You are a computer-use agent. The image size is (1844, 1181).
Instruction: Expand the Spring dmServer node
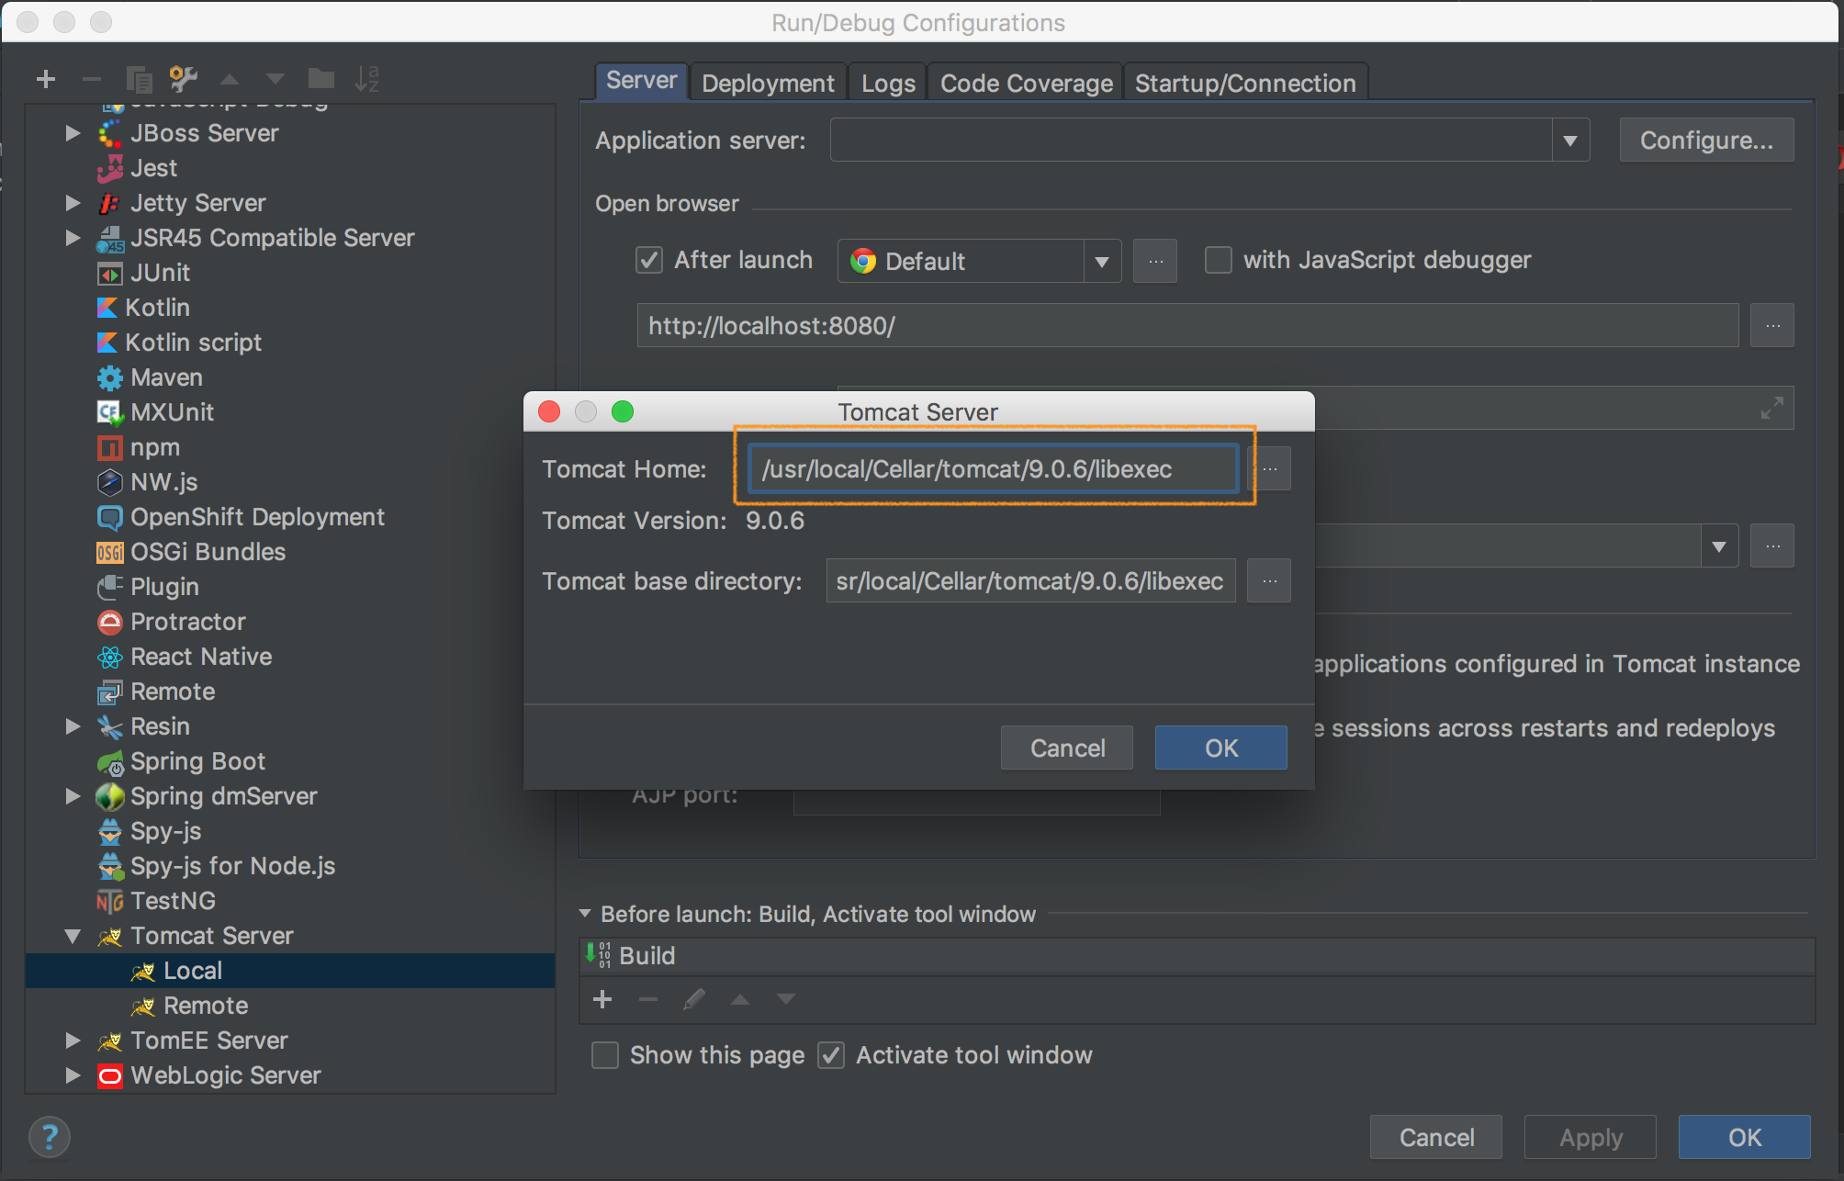click(x=73, y=796)
